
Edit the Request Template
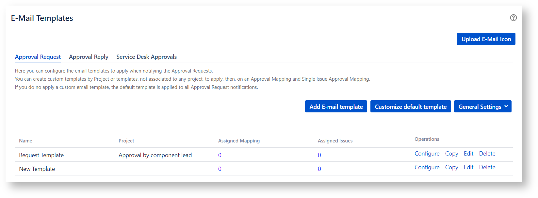coord(468,154)
